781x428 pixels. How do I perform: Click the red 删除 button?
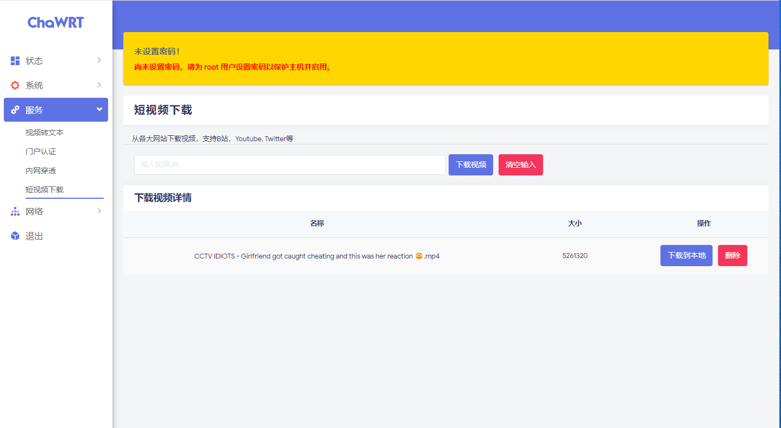[733, 255]
